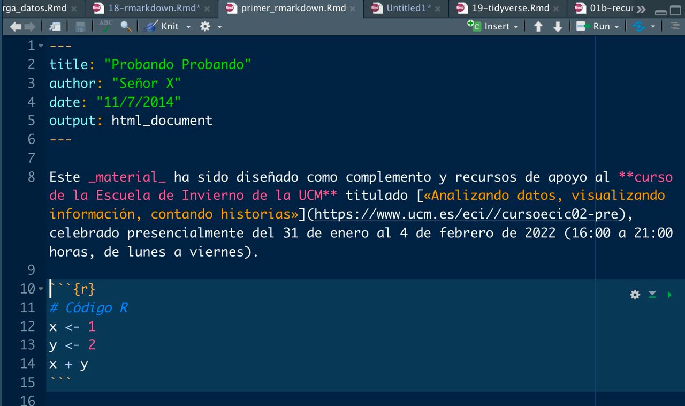
Task: Expand the Run options dropdown arrow
Action: coord(616,26)
